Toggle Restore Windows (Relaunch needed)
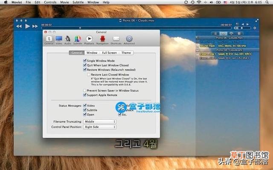273x170 pixels. (85, 70)
